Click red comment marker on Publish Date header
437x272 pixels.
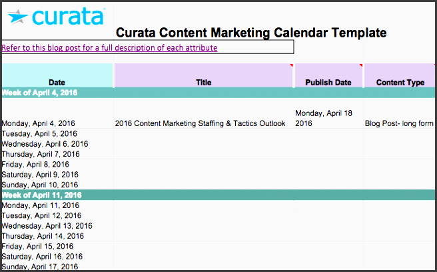[360, 65]
